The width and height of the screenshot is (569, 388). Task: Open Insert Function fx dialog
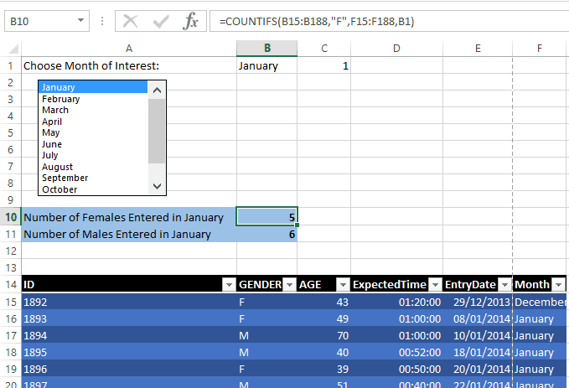191,21
